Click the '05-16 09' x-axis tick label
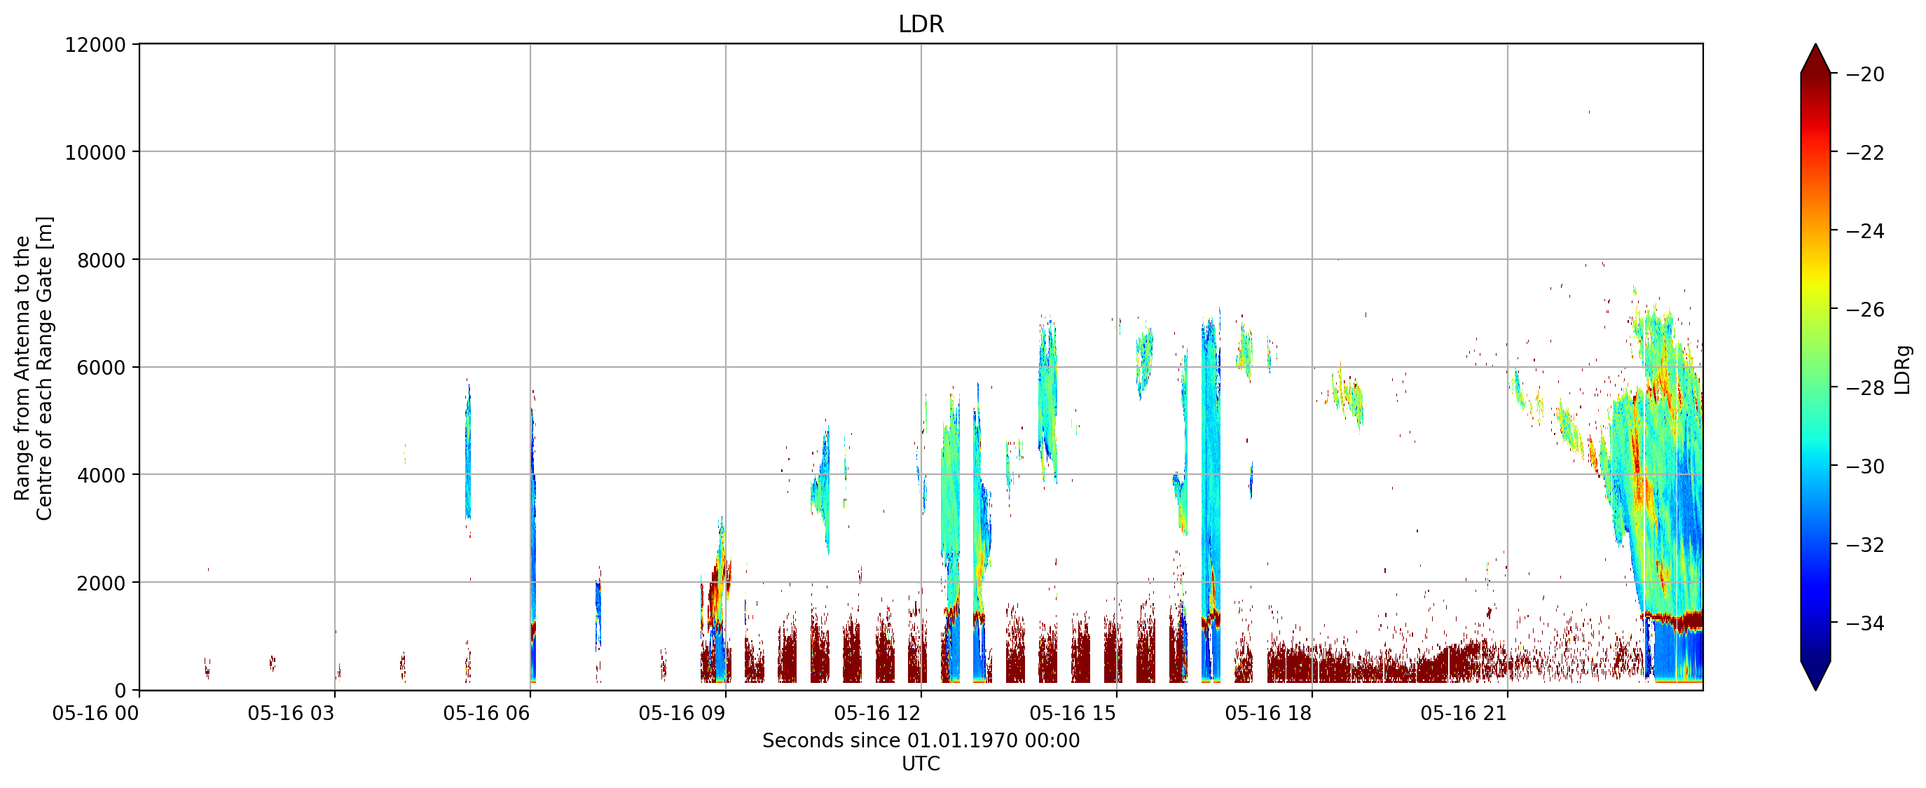The image size is (1926, 788). click(x=682, y=713)
